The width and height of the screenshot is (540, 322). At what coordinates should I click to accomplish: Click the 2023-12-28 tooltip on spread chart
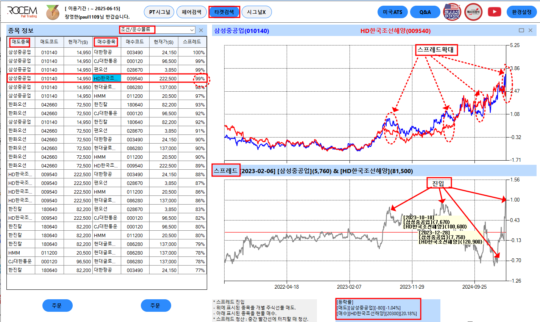pyautogui.click(x=451, y=237)
